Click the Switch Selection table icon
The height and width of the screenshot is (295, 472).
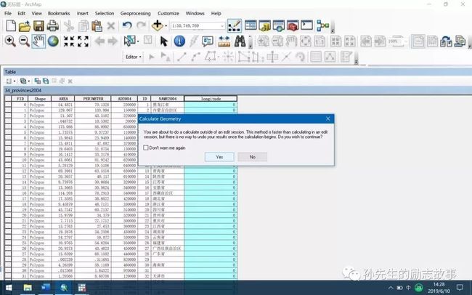(x=46, y=81)
